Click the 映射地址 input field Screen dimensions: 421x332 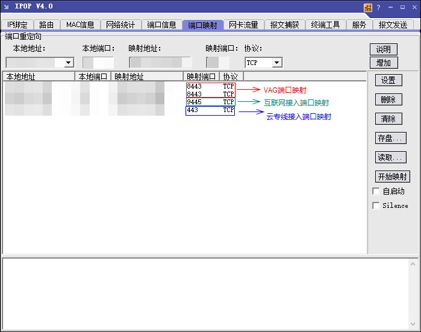coord(160,63)
